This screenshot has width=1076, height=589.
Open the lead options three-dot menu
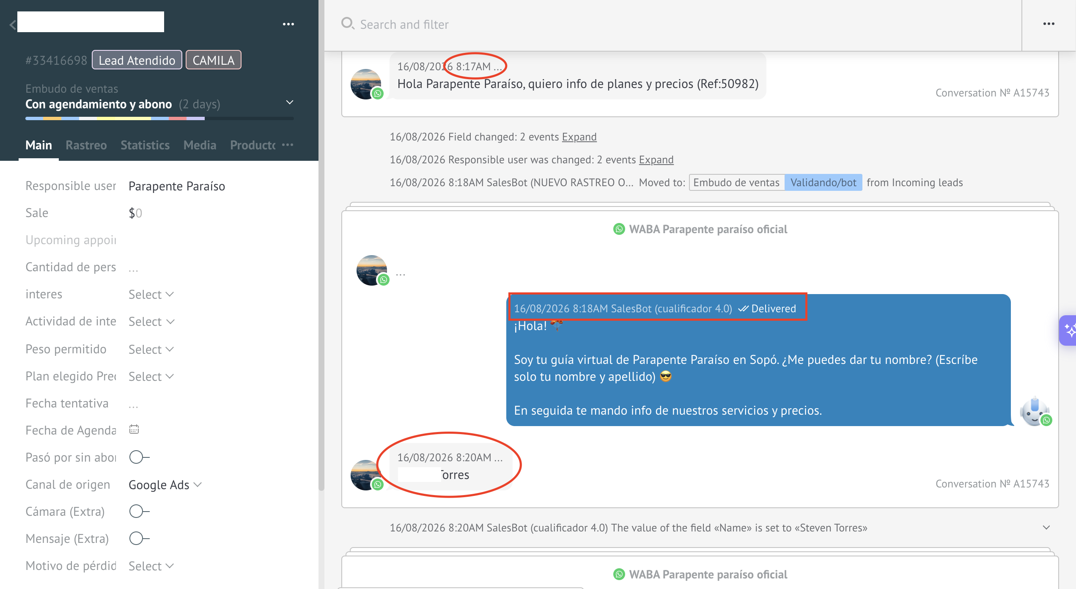click(x=288, y=24)
